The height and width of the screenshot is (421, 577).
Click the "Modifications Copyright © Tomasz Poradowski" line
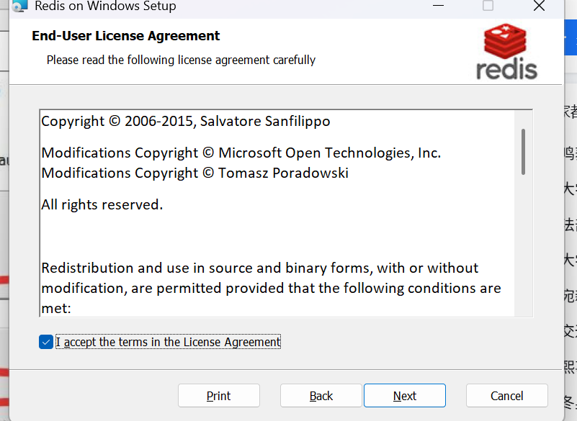click(194, 173)
